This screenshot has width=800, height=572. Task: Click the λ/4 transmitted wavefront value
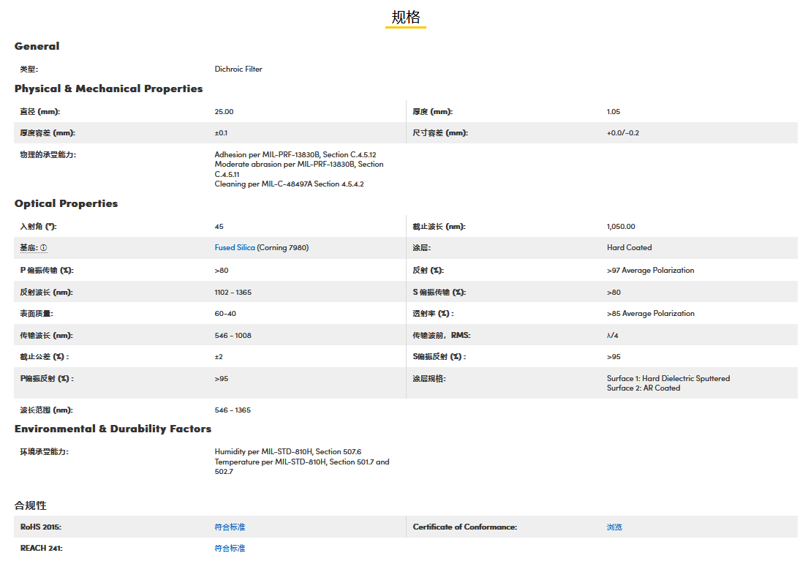[612, 336]
